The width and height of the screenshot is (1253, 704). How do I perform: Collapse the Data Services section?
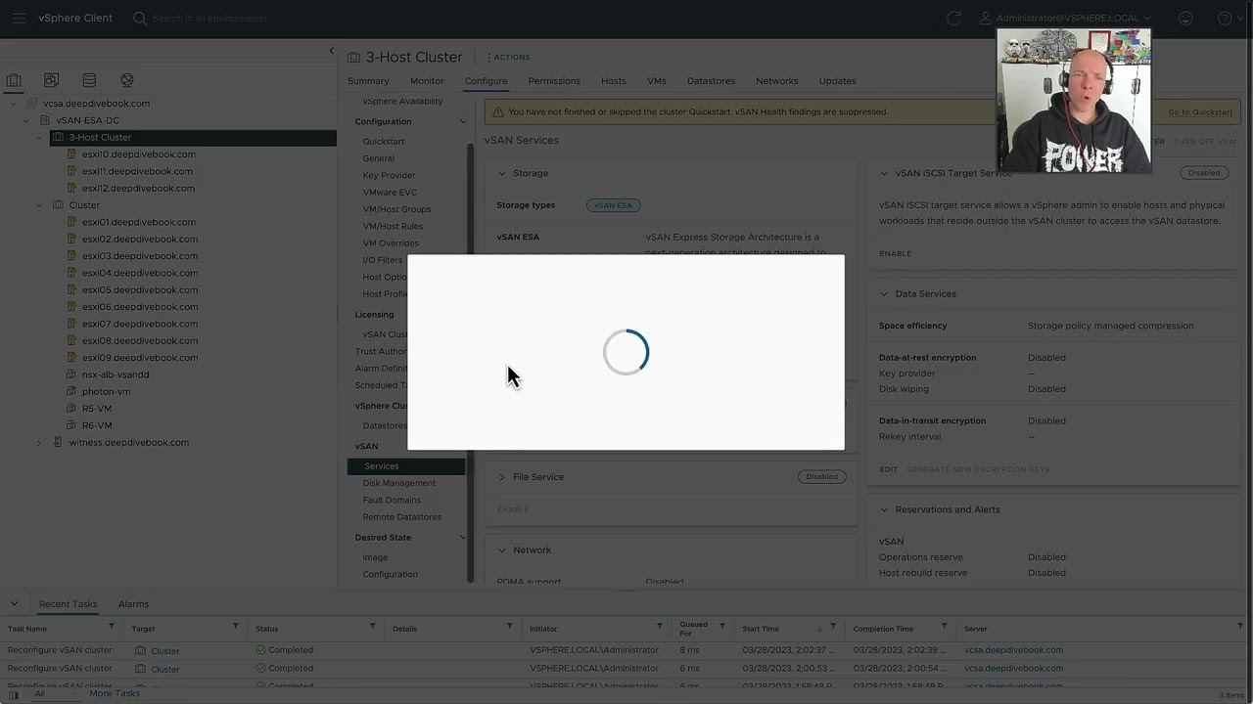coord(884,294)
